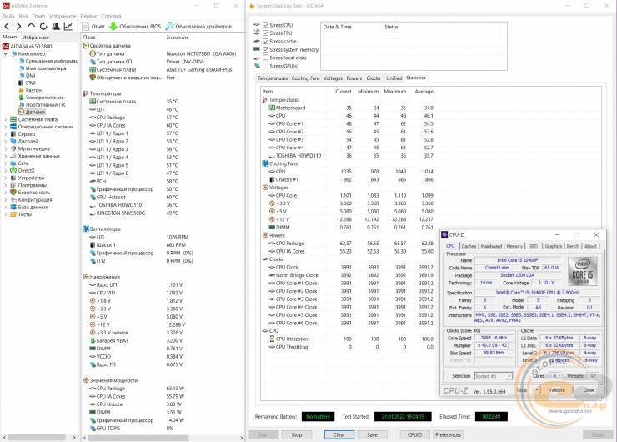Collapse the Компьютер tree node
The height and width of the screenshot is (442, 617).
coord(6,53)
